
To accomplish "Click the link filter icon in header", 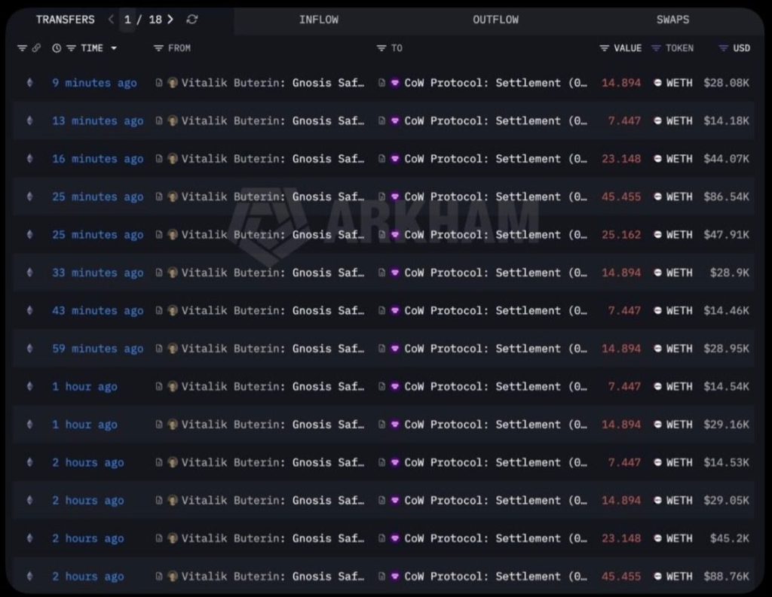I will 35,48.
